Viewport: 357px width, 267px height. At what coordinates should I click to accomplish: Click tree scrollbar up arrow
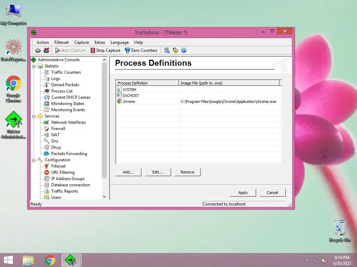point(104,60)
